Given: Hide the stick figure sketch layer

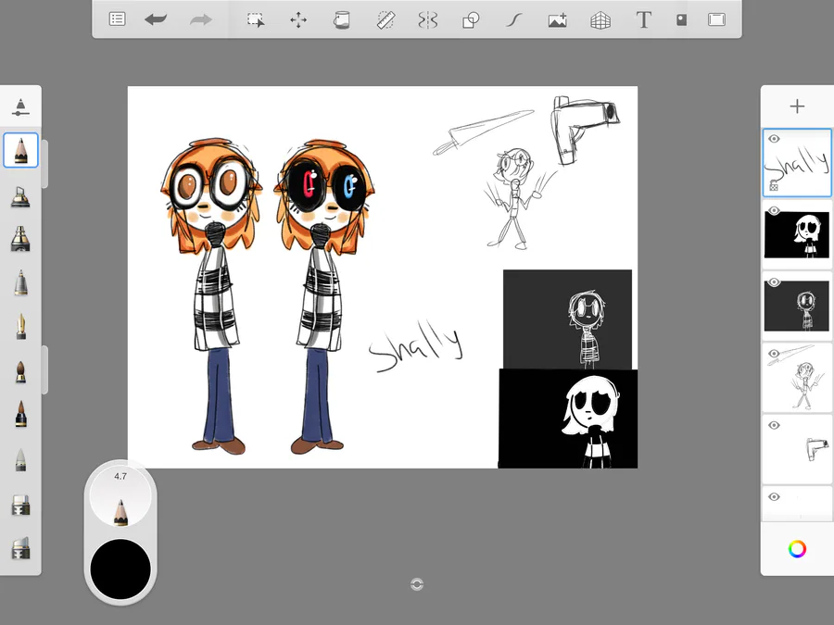Looking at the screenshot, I should coord(774,354).
